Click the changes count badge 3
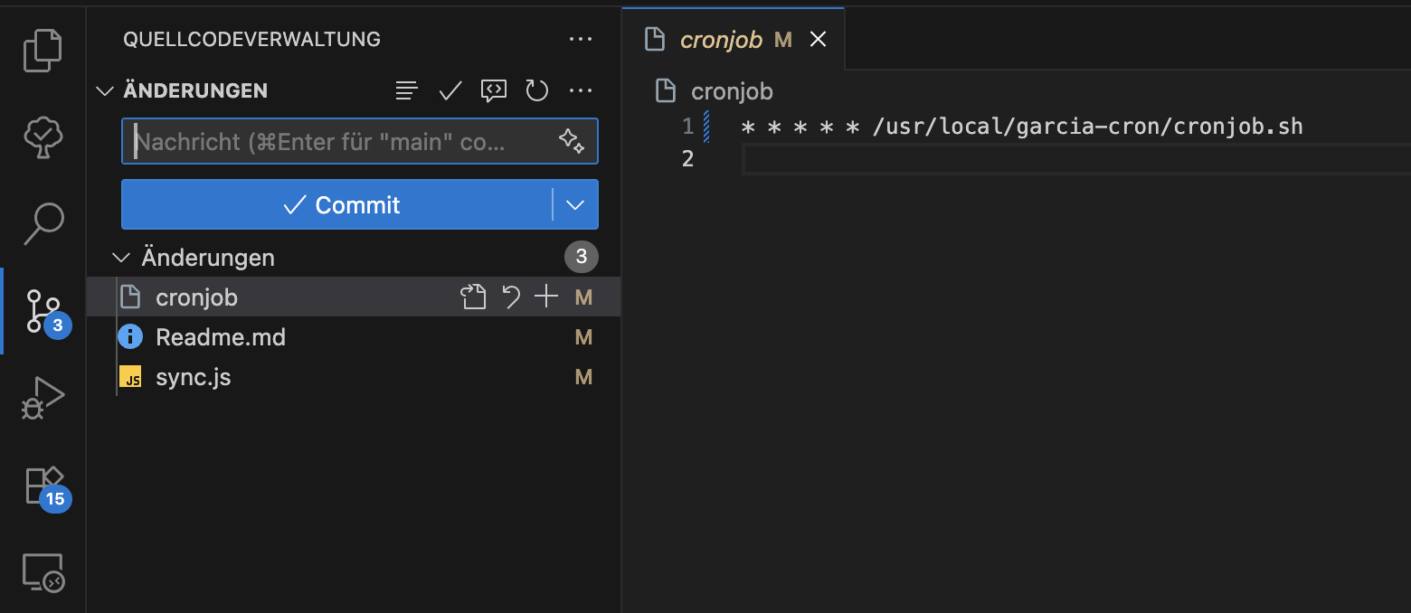Screen dimensions: 1411x613 tap(582, 257)
